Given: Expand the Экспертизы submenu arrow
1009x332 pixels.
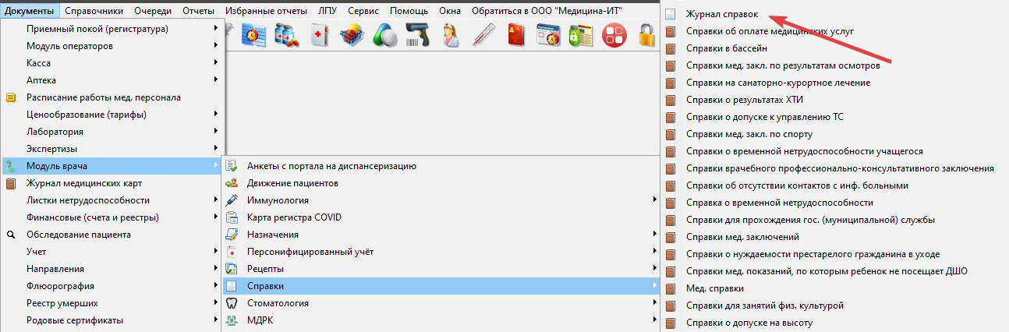Looking at the screenshot, I should tap(215, 149).
